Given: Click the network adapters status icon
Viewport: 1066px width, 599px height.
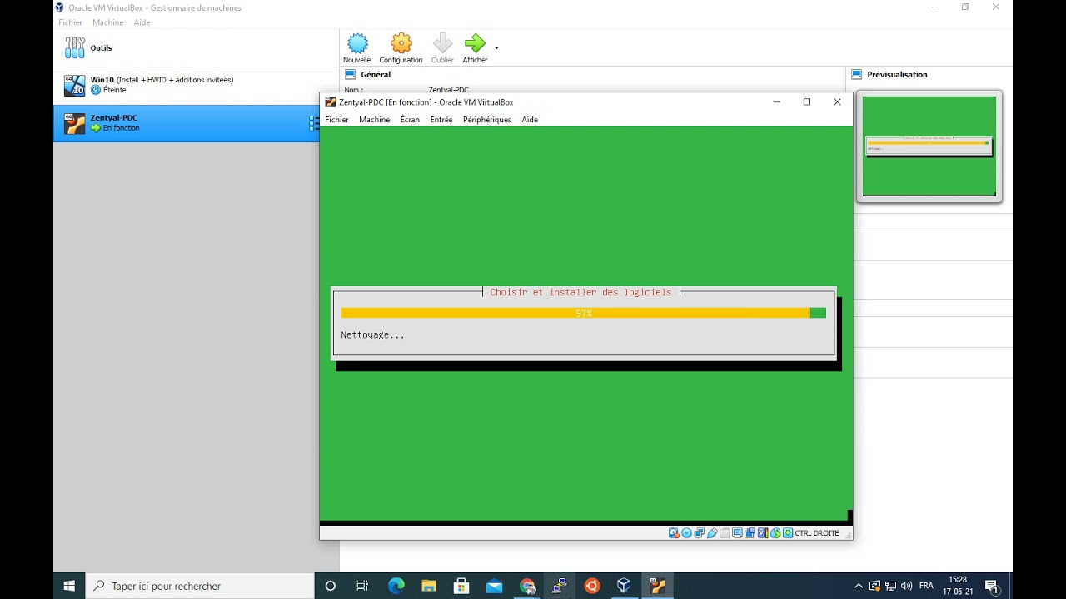Looking at the screenshot, I should click(700, 533).
